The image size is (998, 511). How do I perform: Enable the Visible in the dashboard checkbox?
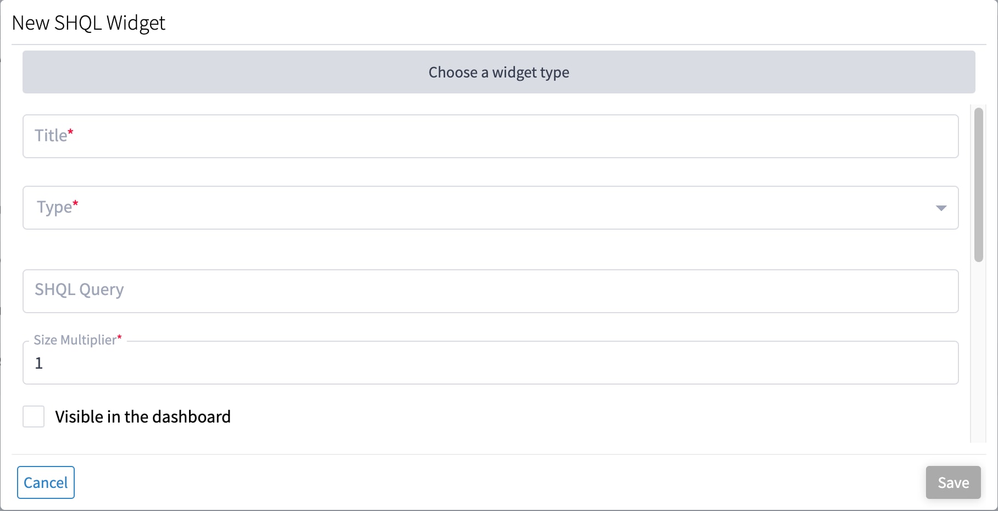tap(34, 416)
